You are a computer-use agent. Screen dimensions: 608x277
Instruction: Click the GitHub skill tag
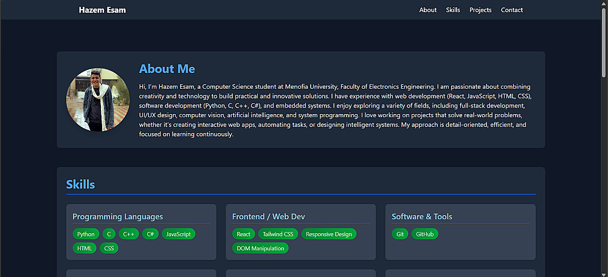pyautogui.click(x=424, y=234)
